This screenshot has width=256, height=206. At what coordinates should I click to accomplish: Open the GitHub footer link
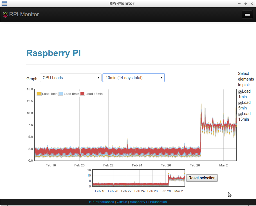(122, 202)
